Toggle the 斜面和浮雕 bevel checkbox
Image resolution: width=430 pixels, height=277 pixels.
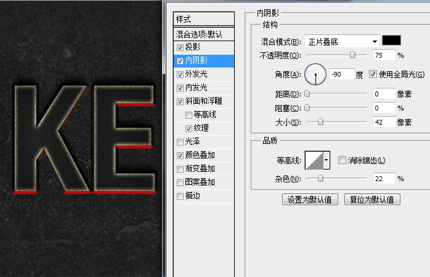180,101
